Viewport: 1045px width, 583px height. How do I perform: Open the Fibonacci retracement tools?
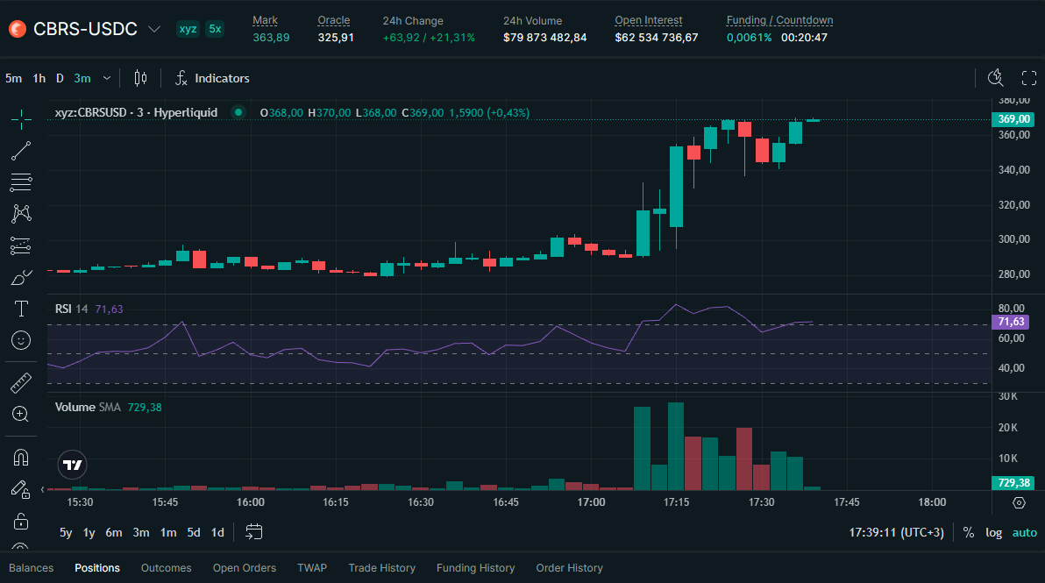(21, 181)
